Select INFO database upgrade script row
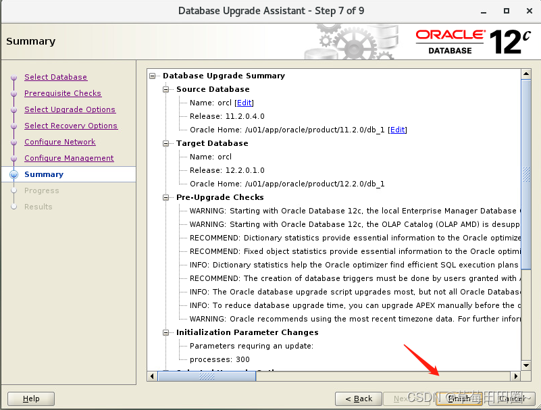The image size is (541, 410). pyautogui.click(x=355, y=292)
